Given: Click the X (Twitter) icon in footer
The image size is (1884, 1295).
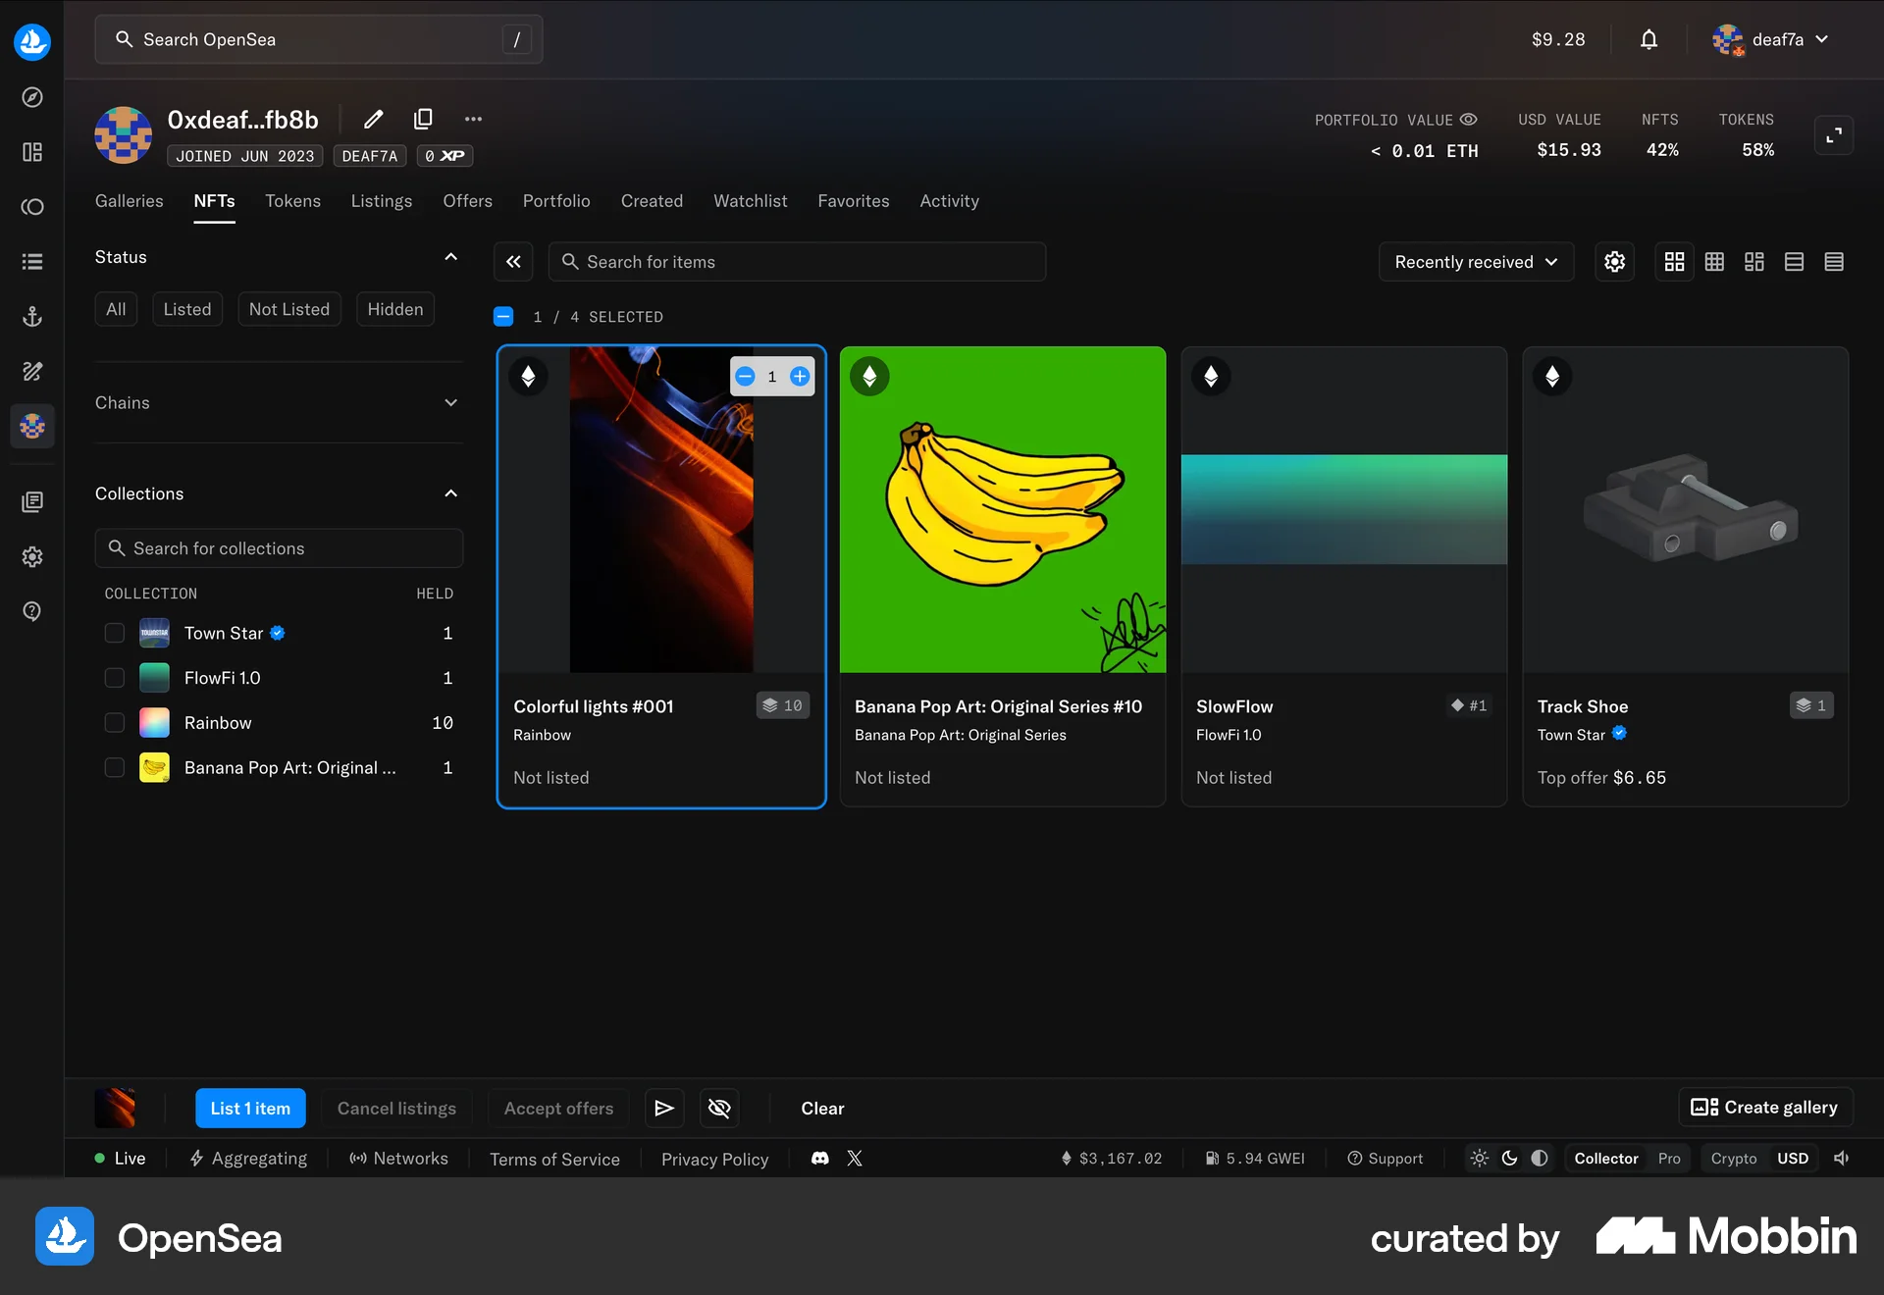Looking at the screenshot, I should click(x=854, y=1159).
